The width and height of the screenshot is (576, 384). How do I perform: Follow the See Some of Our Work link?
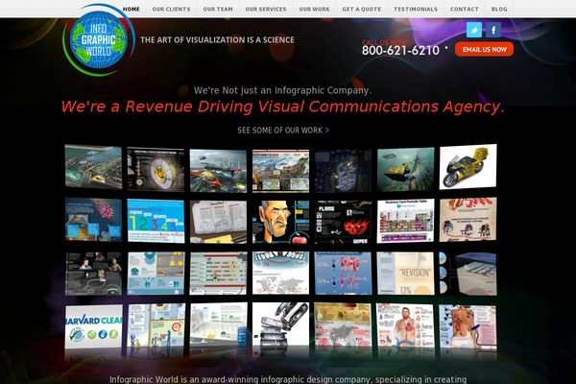point(283,131)
